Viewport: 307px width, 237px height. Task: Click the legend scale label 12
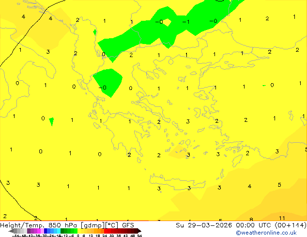point(91,236)
